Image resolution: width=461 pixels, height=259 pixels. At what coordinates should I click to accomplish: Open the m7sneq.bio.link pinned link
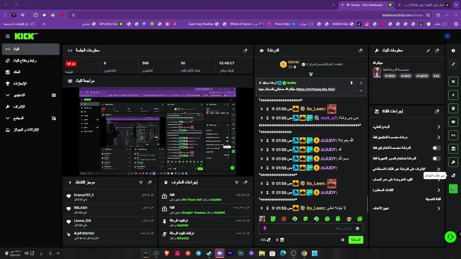[315, 89]
